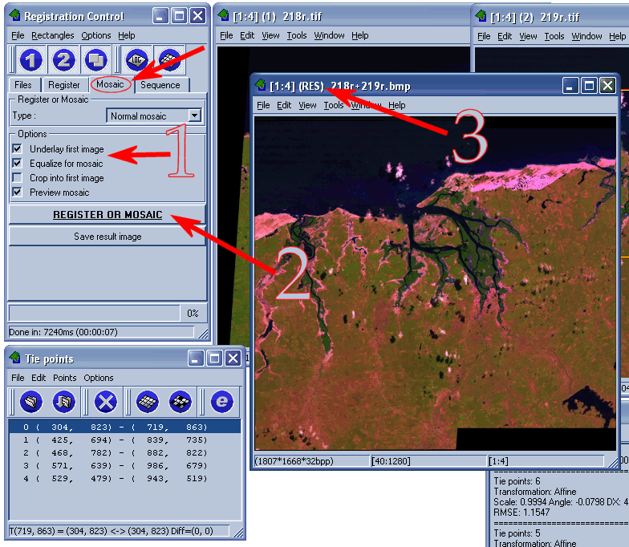This screenshot has width=629, height=547.
Task: Open Rectangles menu in Registration Control
Action: click(53, 35)
